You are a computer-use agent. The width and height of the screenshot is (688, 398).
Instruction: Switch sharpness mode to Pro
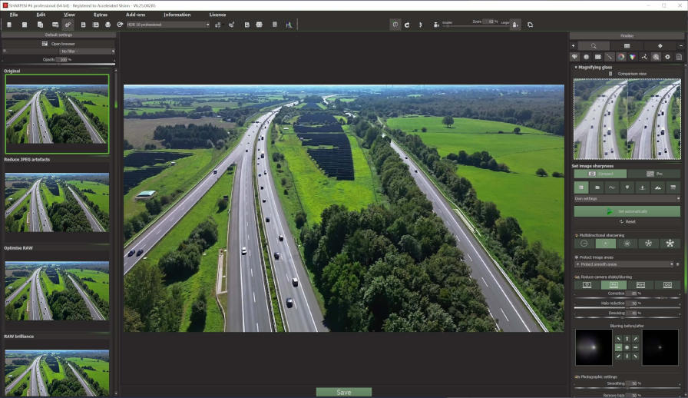point(654,174)
